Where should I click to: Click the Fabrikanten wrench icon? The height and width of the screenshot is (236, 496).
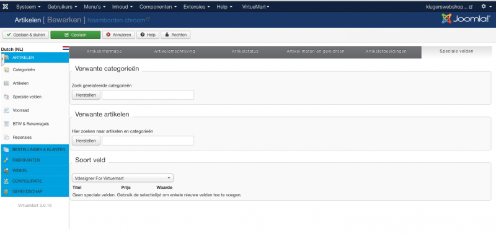tap(6, 160)
